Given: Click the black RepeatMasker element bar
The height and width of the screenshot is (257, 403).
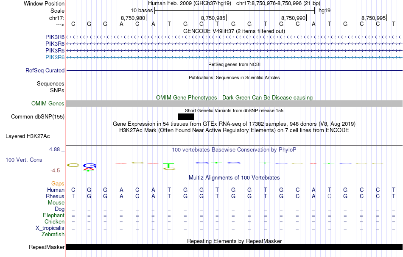Looking at the screenshot, I should click(x=235, y=247).
